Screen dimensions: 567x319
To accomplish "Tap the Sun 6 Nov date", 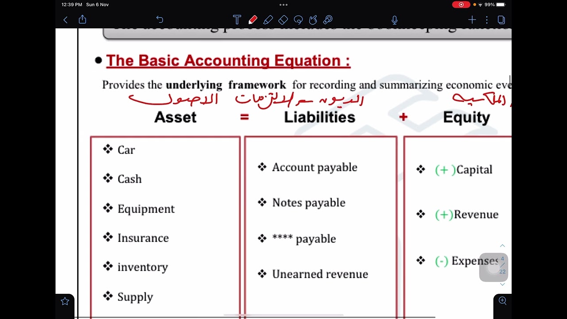I will click(97, 4).
